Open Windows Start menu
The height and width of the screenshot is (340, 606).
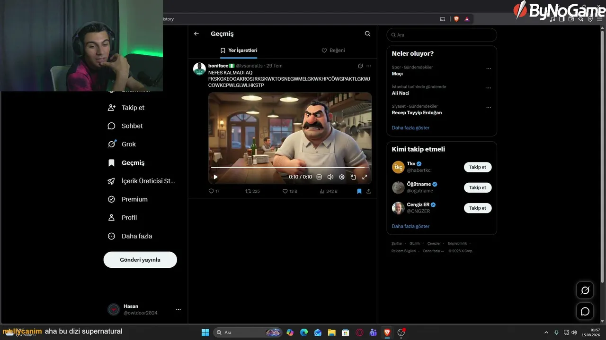(x=205, y=332)
